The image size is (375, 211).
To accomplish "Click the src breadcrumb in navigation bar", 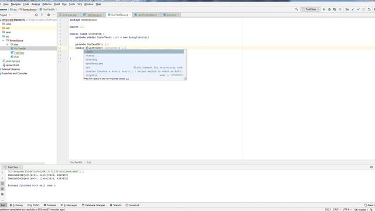I will click(x=13, y=9).
